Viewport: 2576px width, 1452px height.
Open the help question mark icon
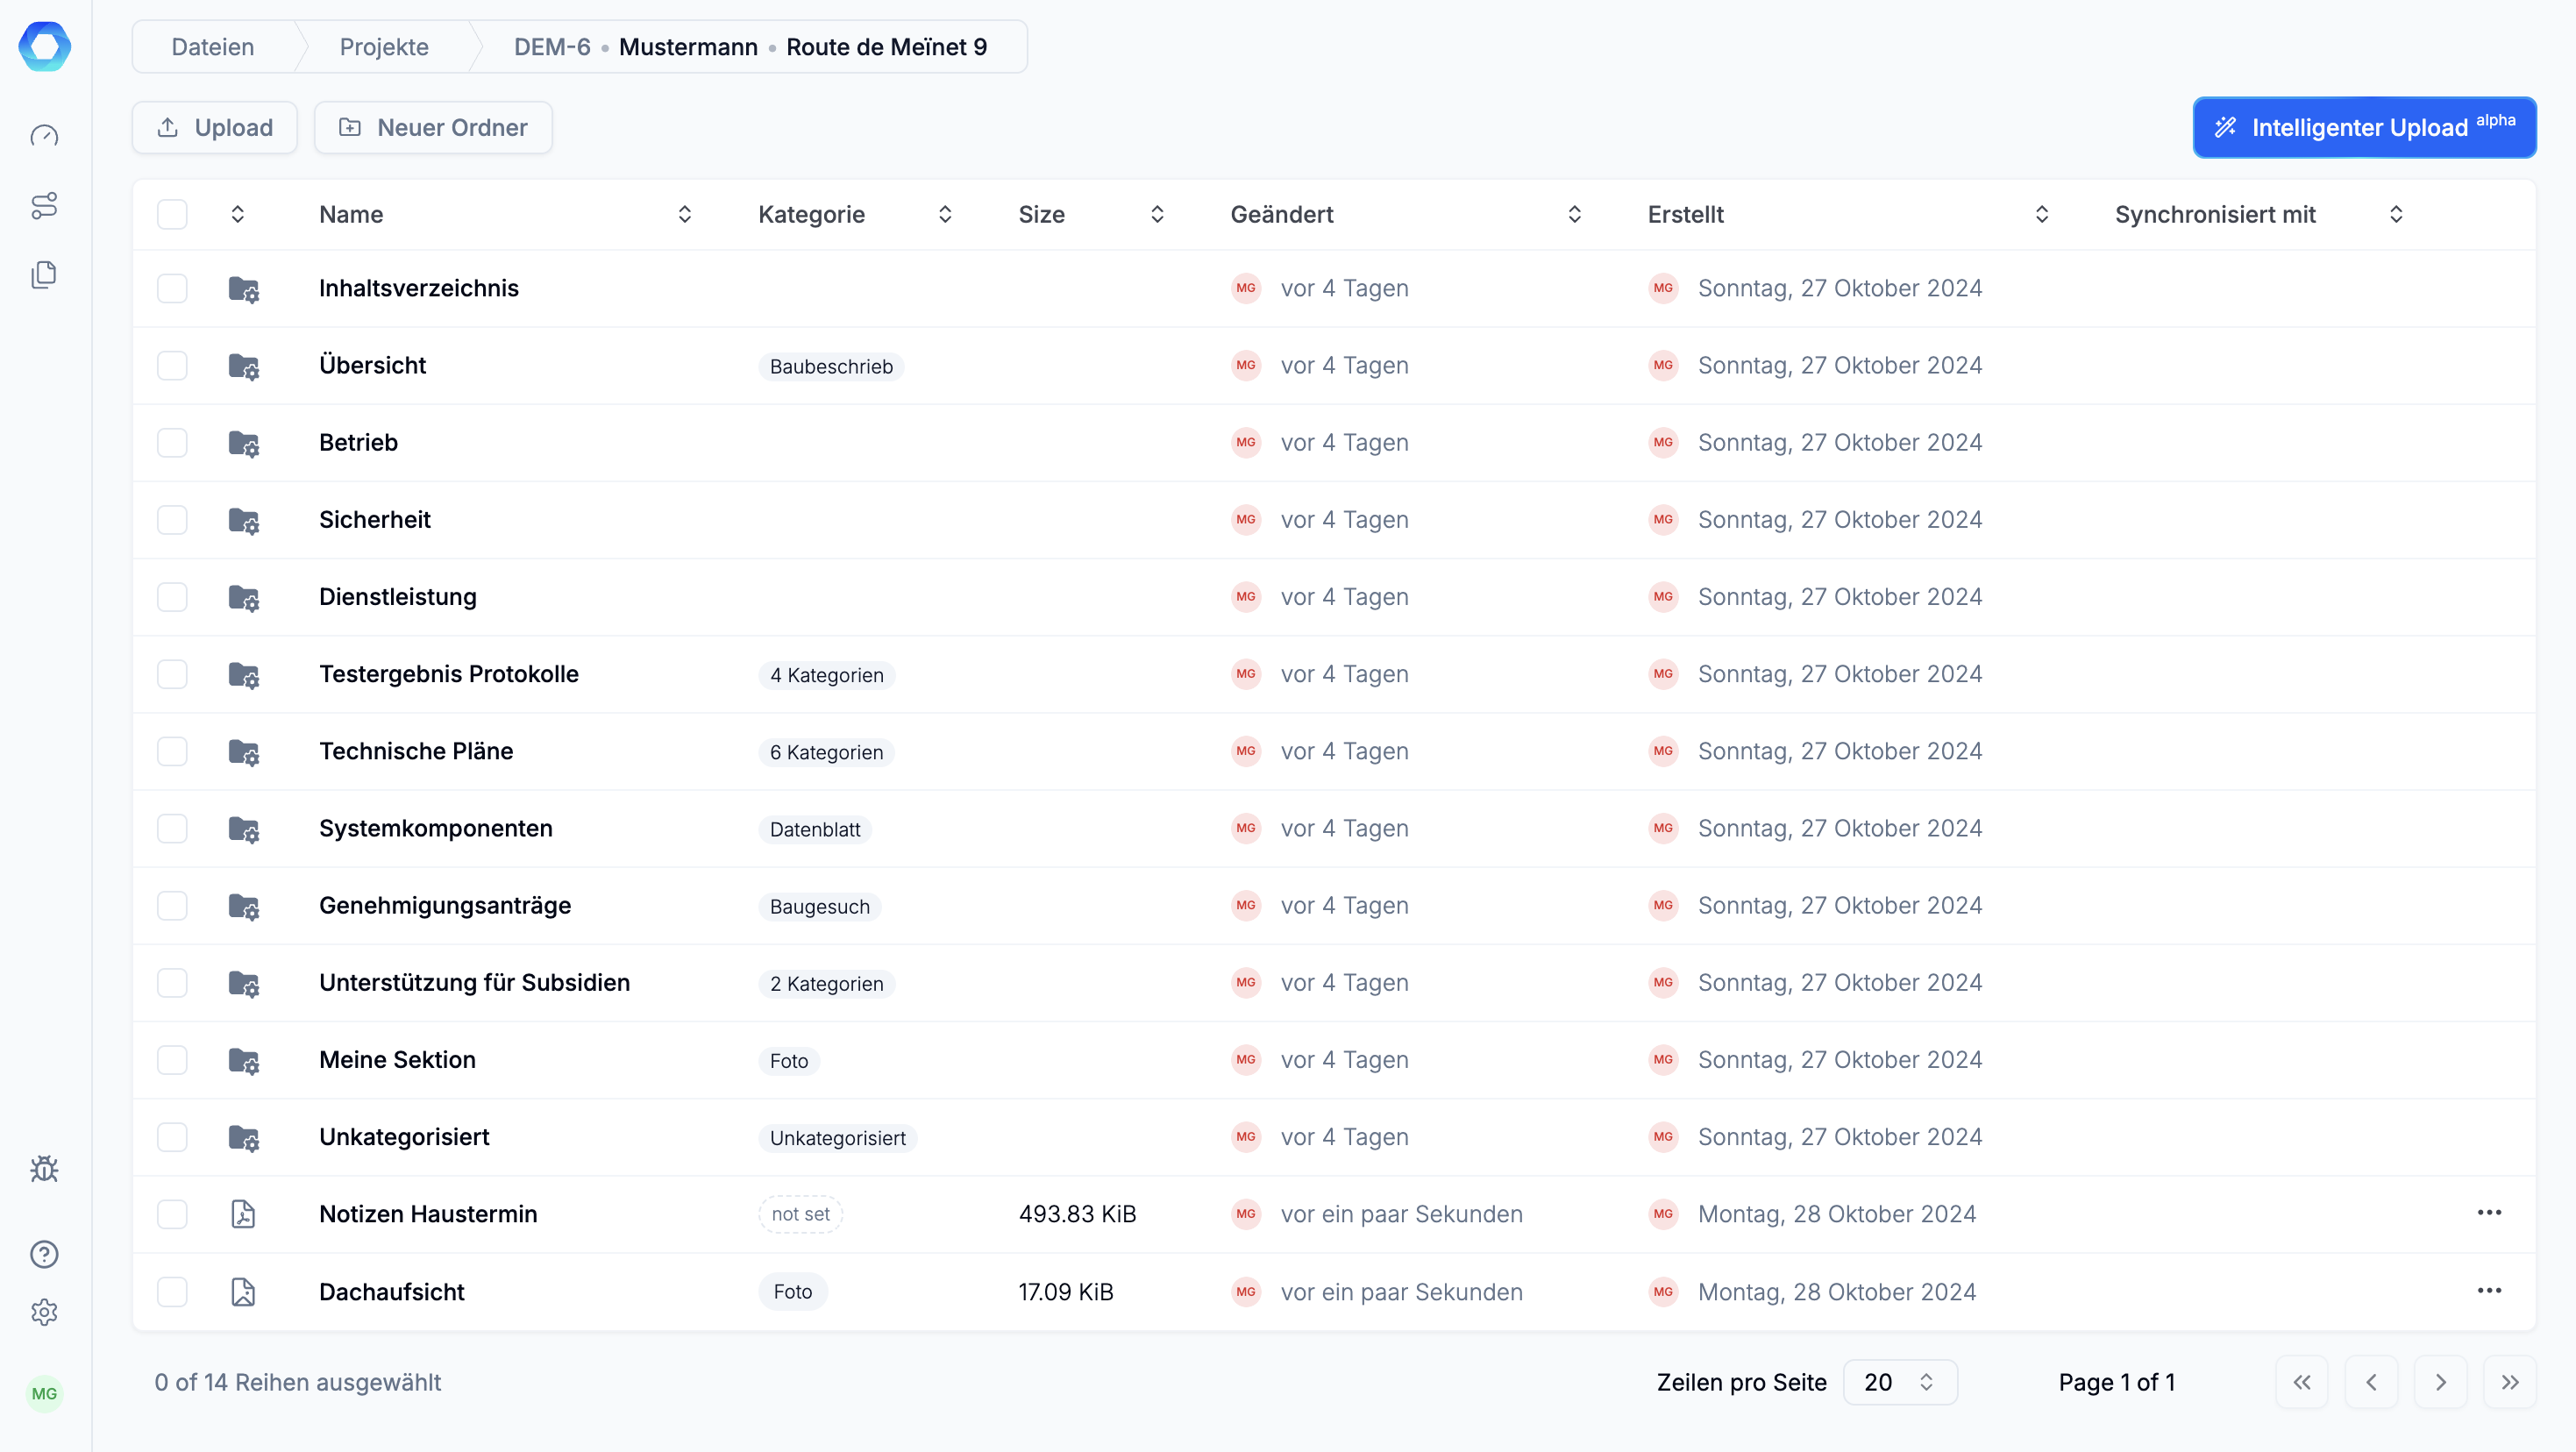pyautogui.click(x=45, y=1254)
